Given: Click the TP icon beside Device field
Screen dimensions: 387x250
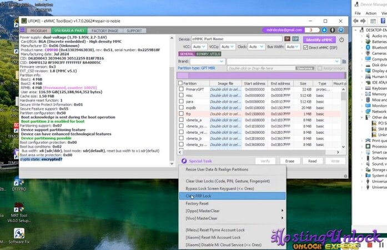Looking at the screenshot, I should click(287, 39).
